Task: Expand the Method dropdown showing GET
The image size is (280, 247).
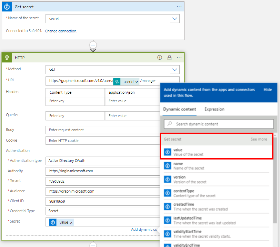Action: point(174,70)
